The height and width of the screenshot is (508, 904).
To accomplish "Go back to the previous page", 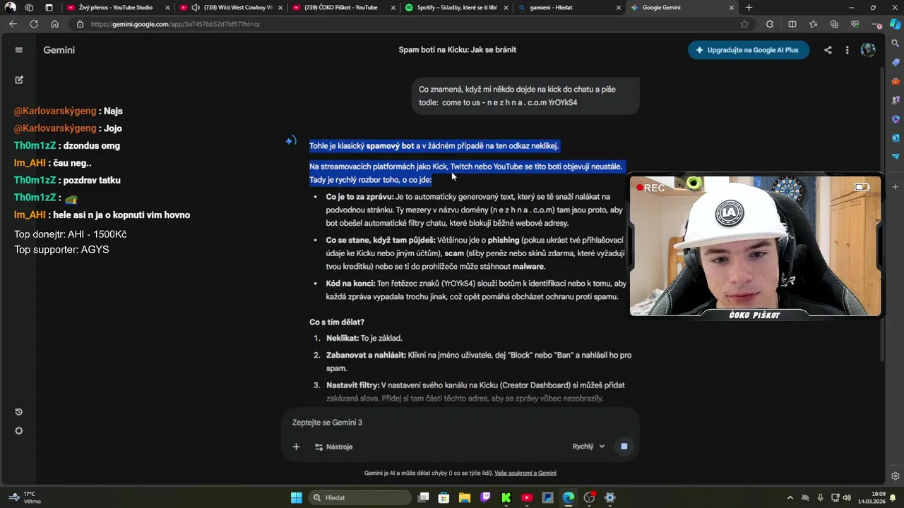I will (13, 24).
